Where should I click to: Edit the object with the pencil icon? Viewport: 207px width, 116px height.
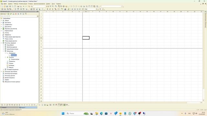click(x=11, y=14)
